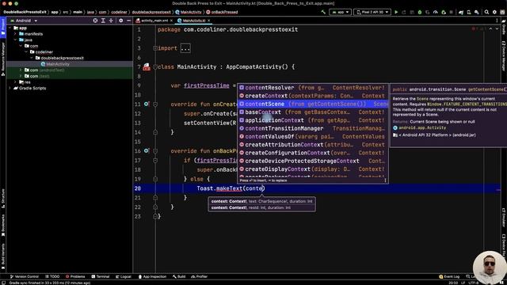Hide the Project panel with minus icon
The image size is (507, 285).
point(128,21)
